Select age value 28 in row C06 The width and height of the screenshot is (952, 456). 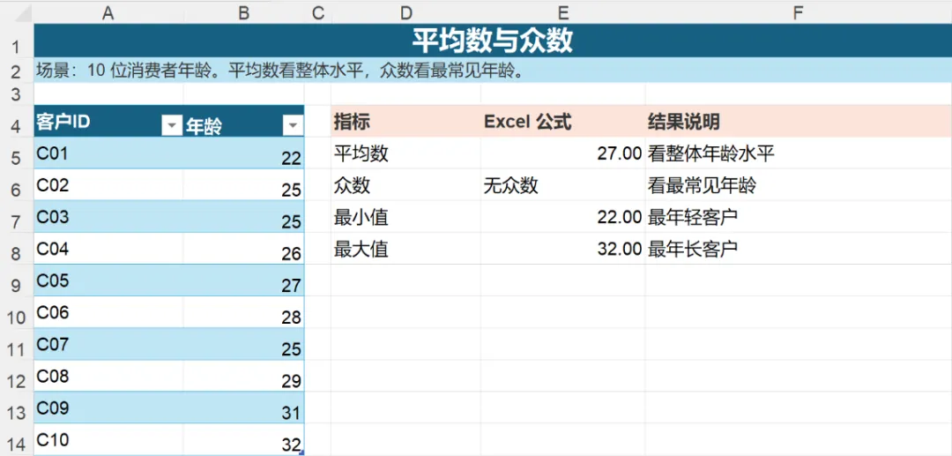[243, 312]
